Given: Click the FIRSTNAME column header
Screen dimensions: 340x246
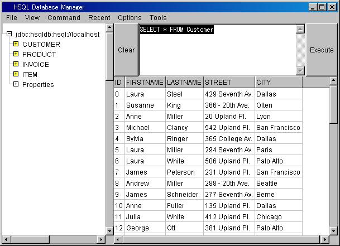Looking at the screenshot, I should coord(145,83).
